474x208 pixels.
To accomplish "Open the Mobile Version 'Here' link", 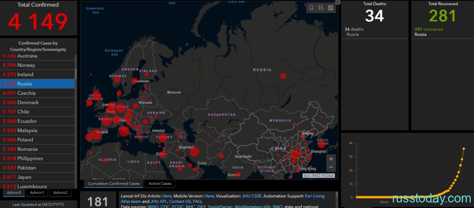I will click(x=210, y=196).
